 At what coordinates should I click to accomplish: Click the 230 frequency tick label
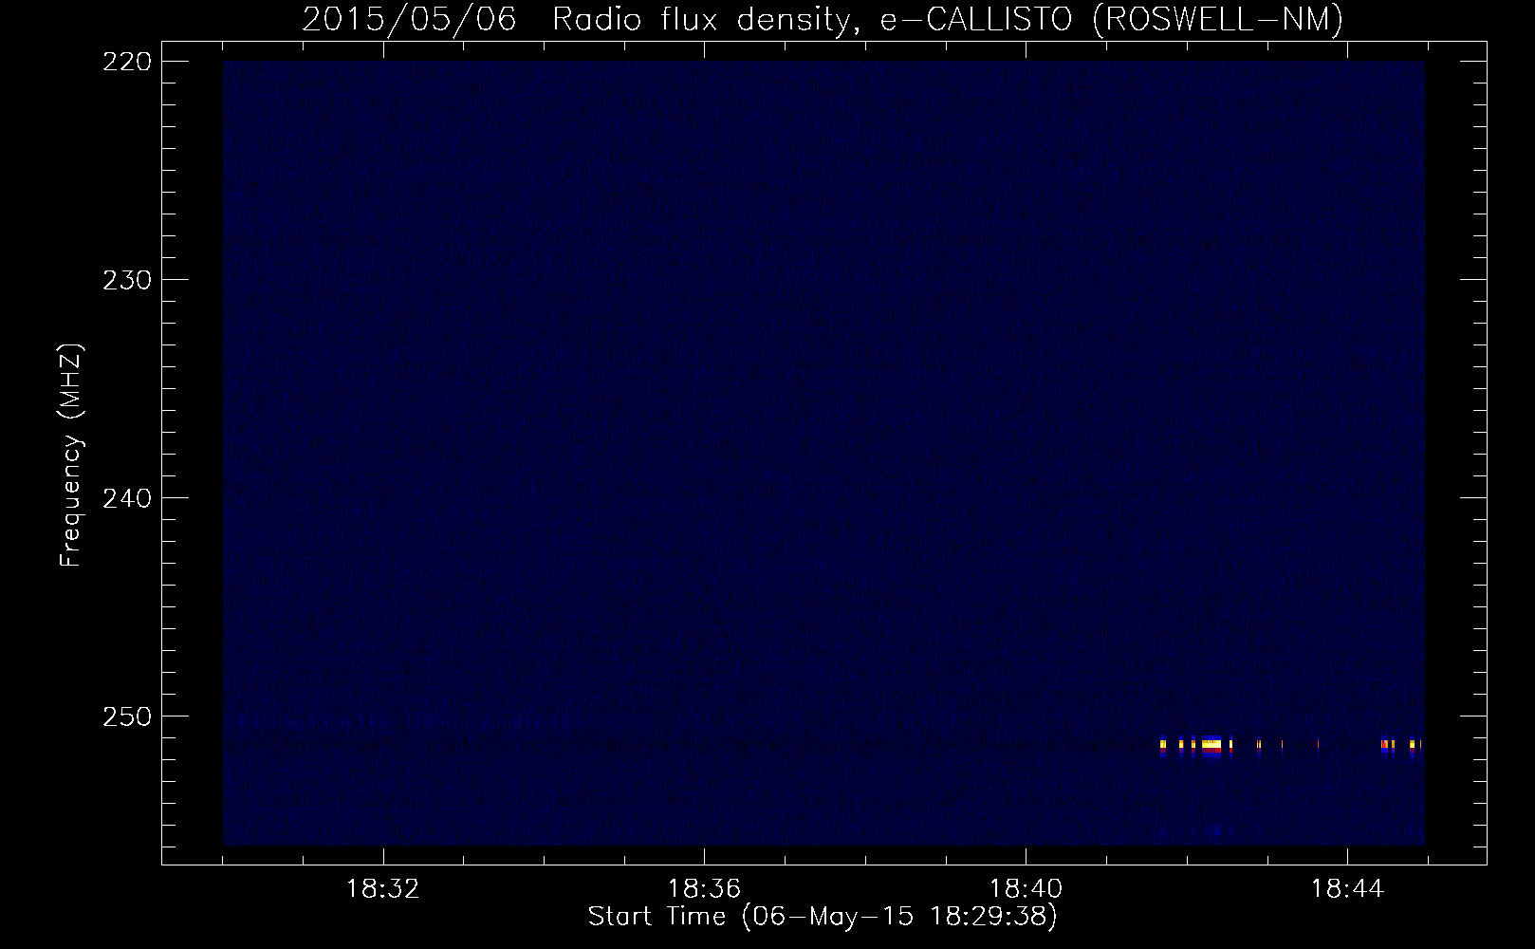pos(125,280)
